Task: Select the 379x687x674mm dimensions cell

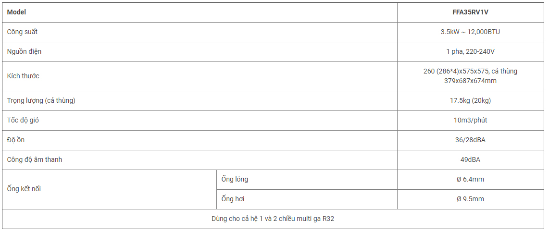Action: [470, 81]
